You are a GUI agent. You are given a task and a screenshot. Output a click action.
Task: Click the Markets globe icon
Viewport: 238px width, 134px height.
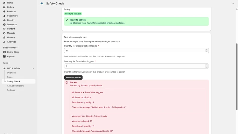pos(4,33)
